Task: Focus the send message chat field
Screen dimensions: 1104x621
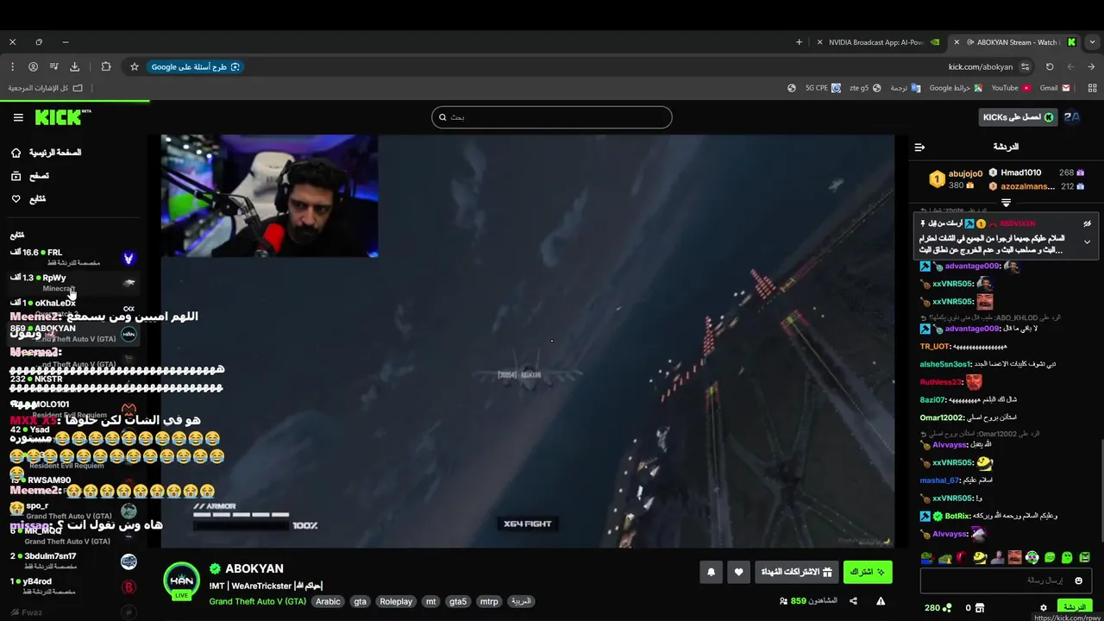Action: click(1006, 581)
